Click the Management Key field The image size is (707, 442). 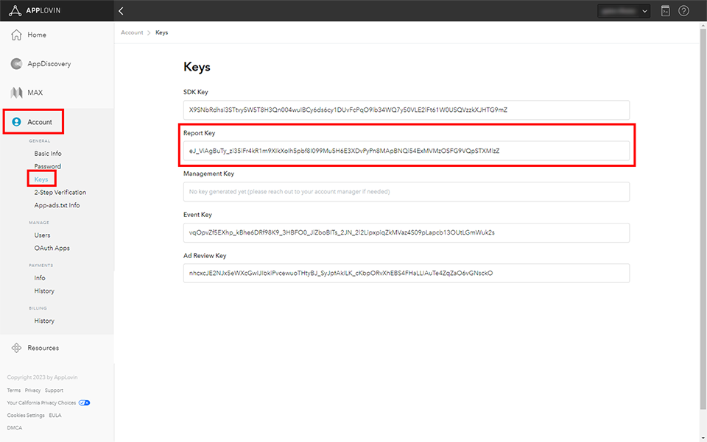point(407,192)
